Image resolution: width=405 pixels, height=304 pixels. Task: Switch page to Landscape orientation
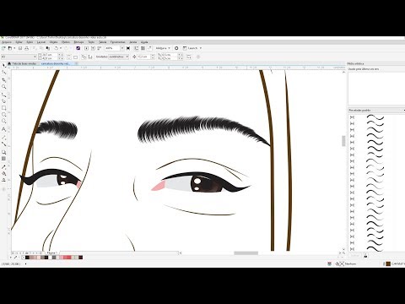pos(75,57)
